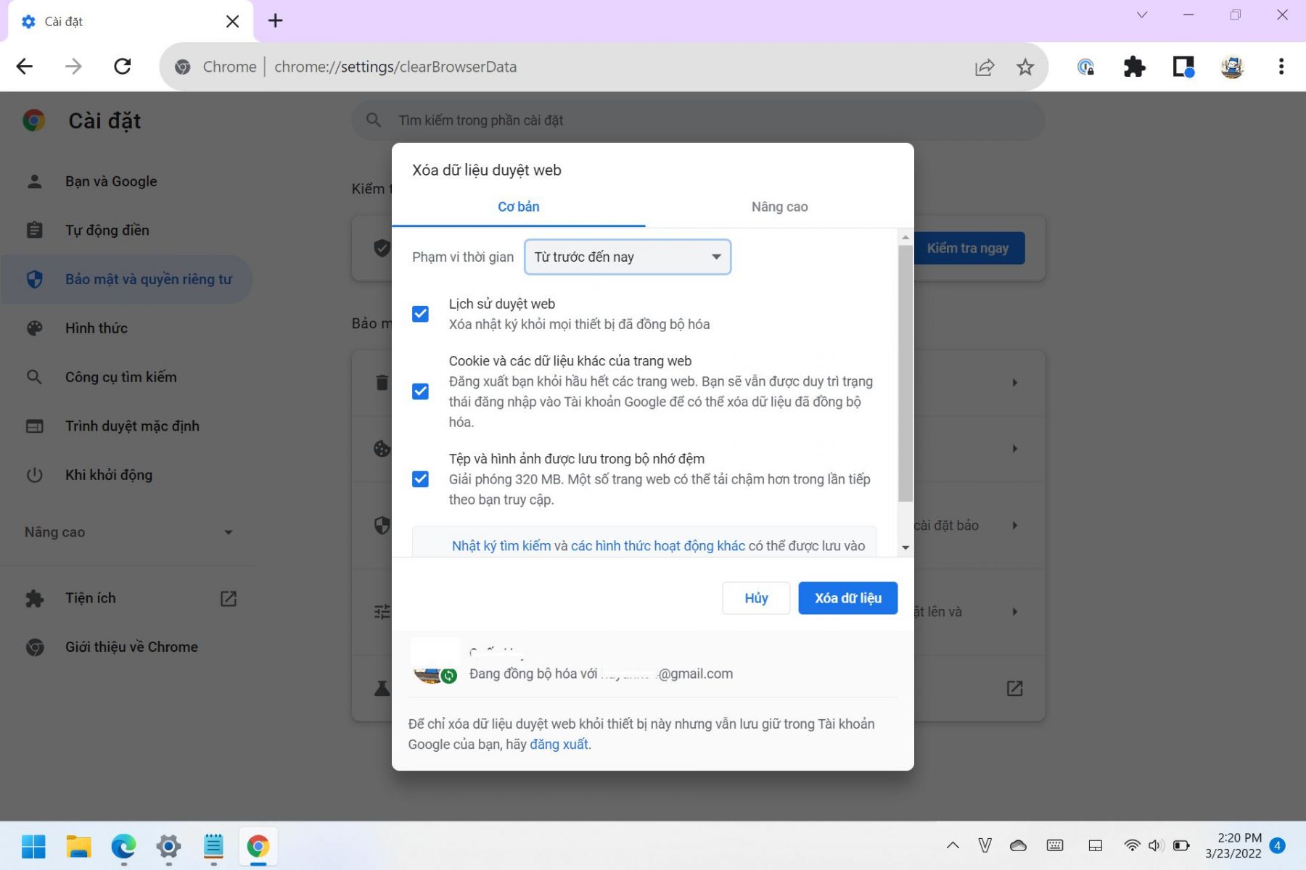
Task: Click the Kiểm tra ngay button
Action: click(968, 249)
